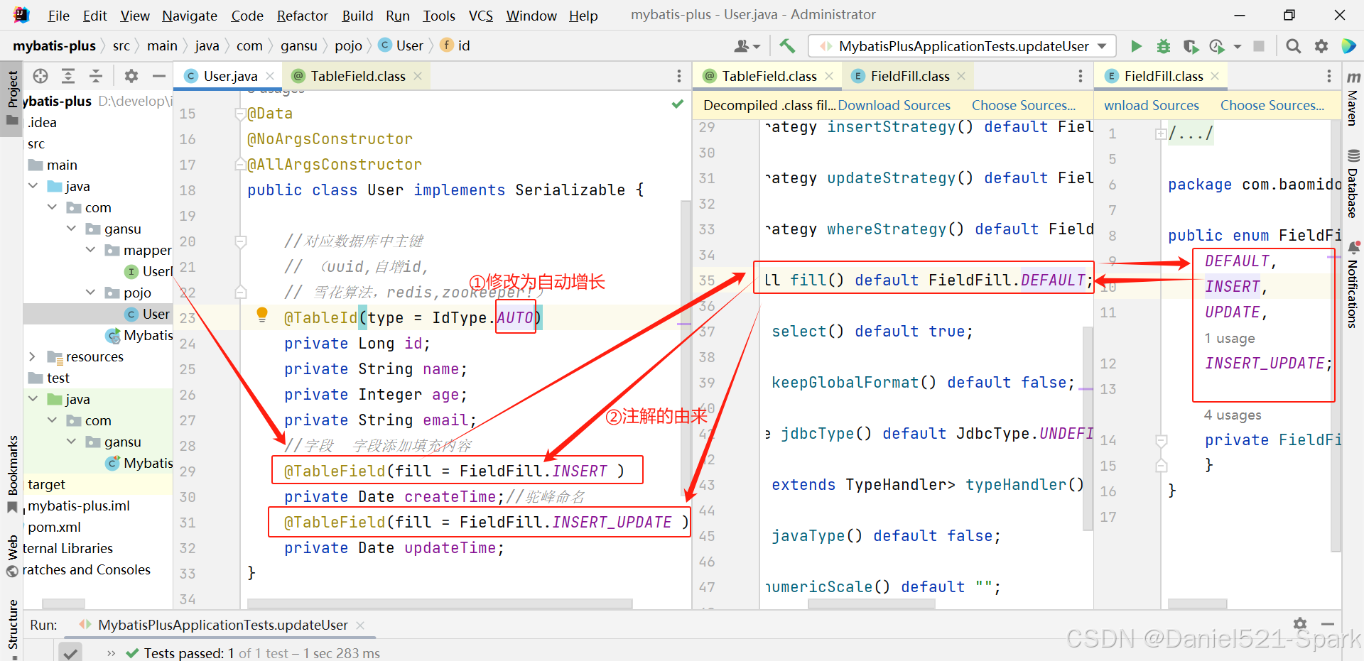Collapse the gansu package under main
This screenshot has height=661, width=1364.
click(x=72, y=229)
